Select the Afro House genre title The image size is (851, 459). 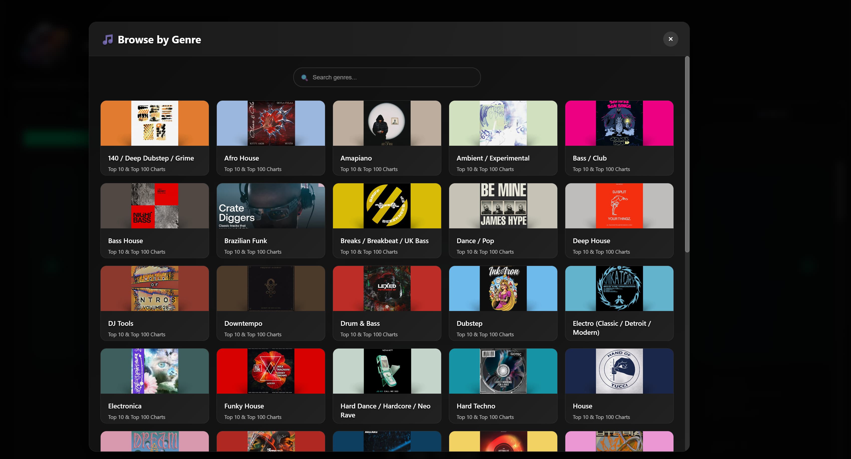pyautogui.click(x=242, y=158)
